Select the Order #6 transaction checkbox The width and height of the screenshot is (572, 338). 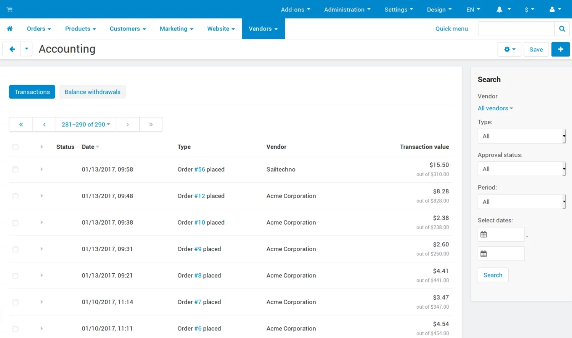[15, 329]
